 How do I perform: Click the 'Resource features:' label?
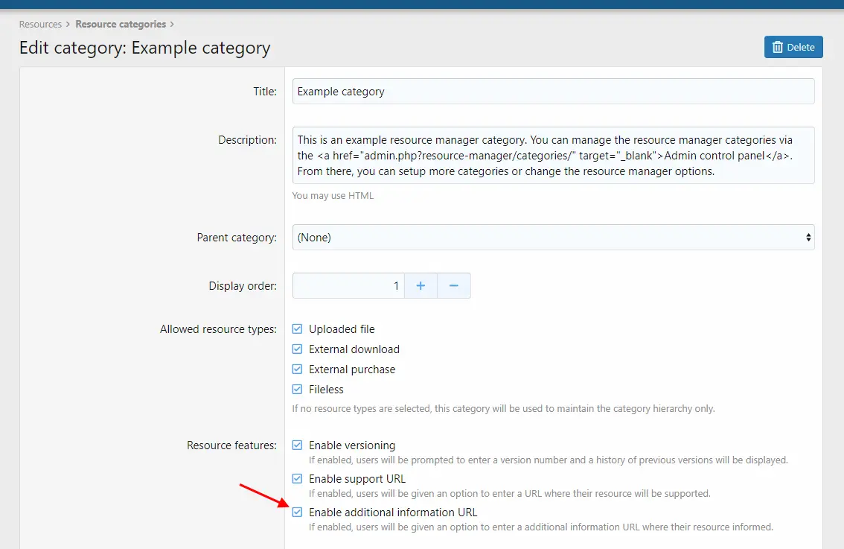[x=231, y=445]
